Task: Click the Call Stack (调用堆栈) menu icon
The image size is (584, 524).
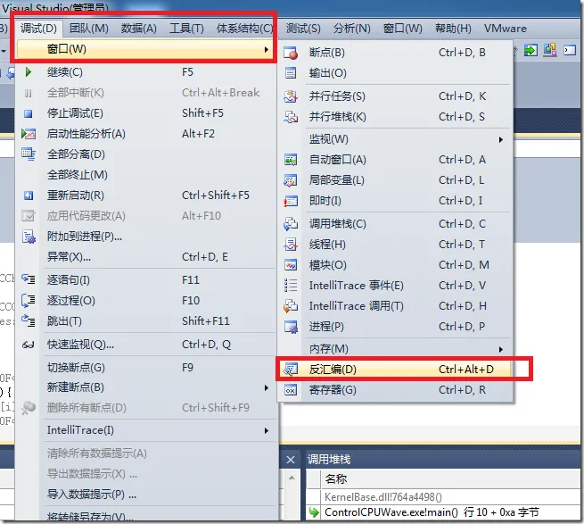Action: (x=291, y=224)
